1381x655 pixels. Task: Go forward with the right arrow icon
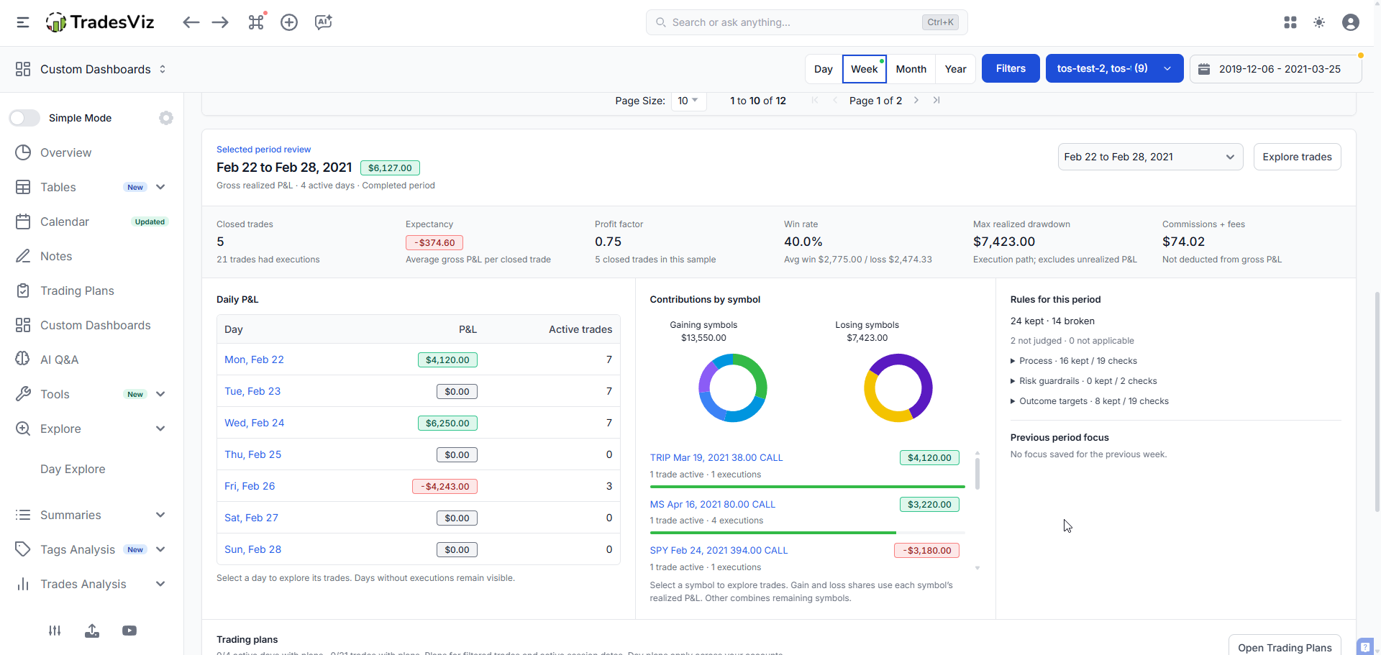point(220,22)
